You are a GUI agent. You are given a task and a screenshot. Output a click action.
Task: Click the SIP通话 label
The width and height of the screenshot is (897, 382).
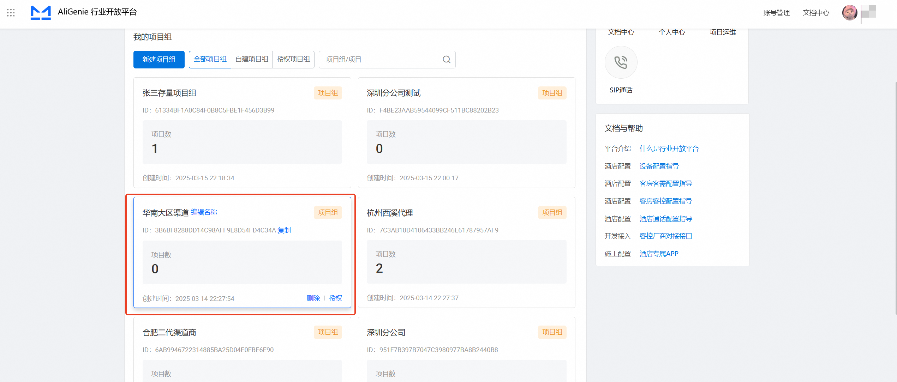pos(621,90)
